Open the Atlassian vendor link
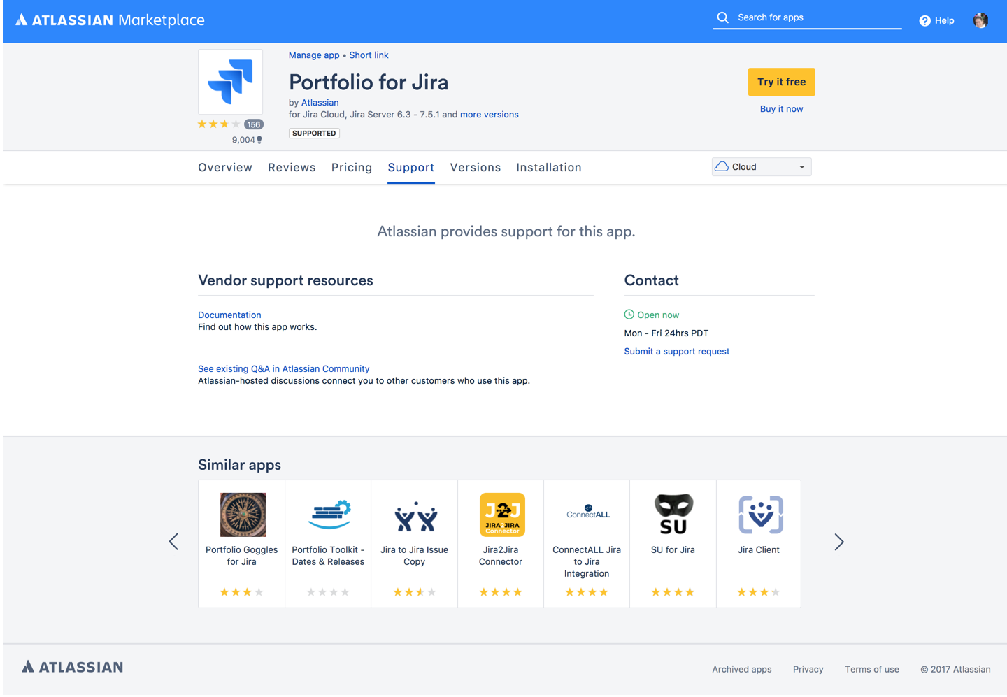The width and height of the screenshot is (1007, 697). (320, 103)
